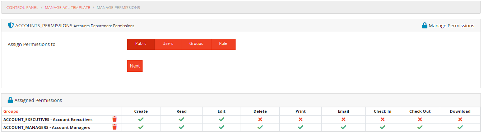The width and height of the screenshot is (483, 135).
Task: Click the Create column header
Action: (x=141, y=111)
